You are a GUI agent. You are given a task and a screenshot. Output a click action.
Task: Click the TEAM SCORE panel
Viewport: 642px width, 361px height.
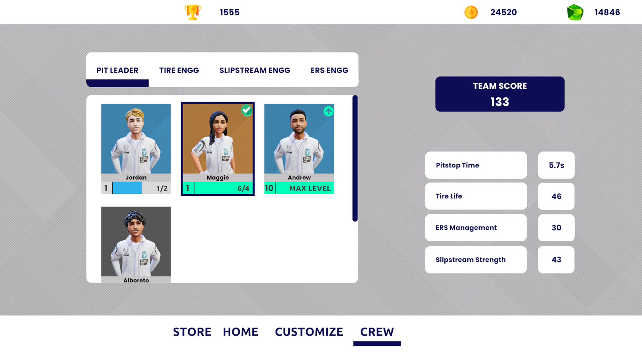click(x=500, y=94)
